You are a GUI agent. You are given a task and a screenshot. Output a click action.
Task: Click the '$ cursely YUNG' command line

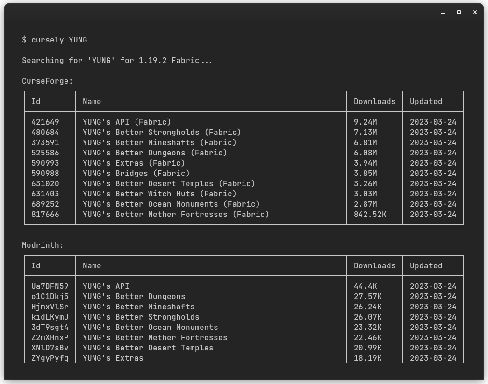pyautogui.click(x=55, y=40)
